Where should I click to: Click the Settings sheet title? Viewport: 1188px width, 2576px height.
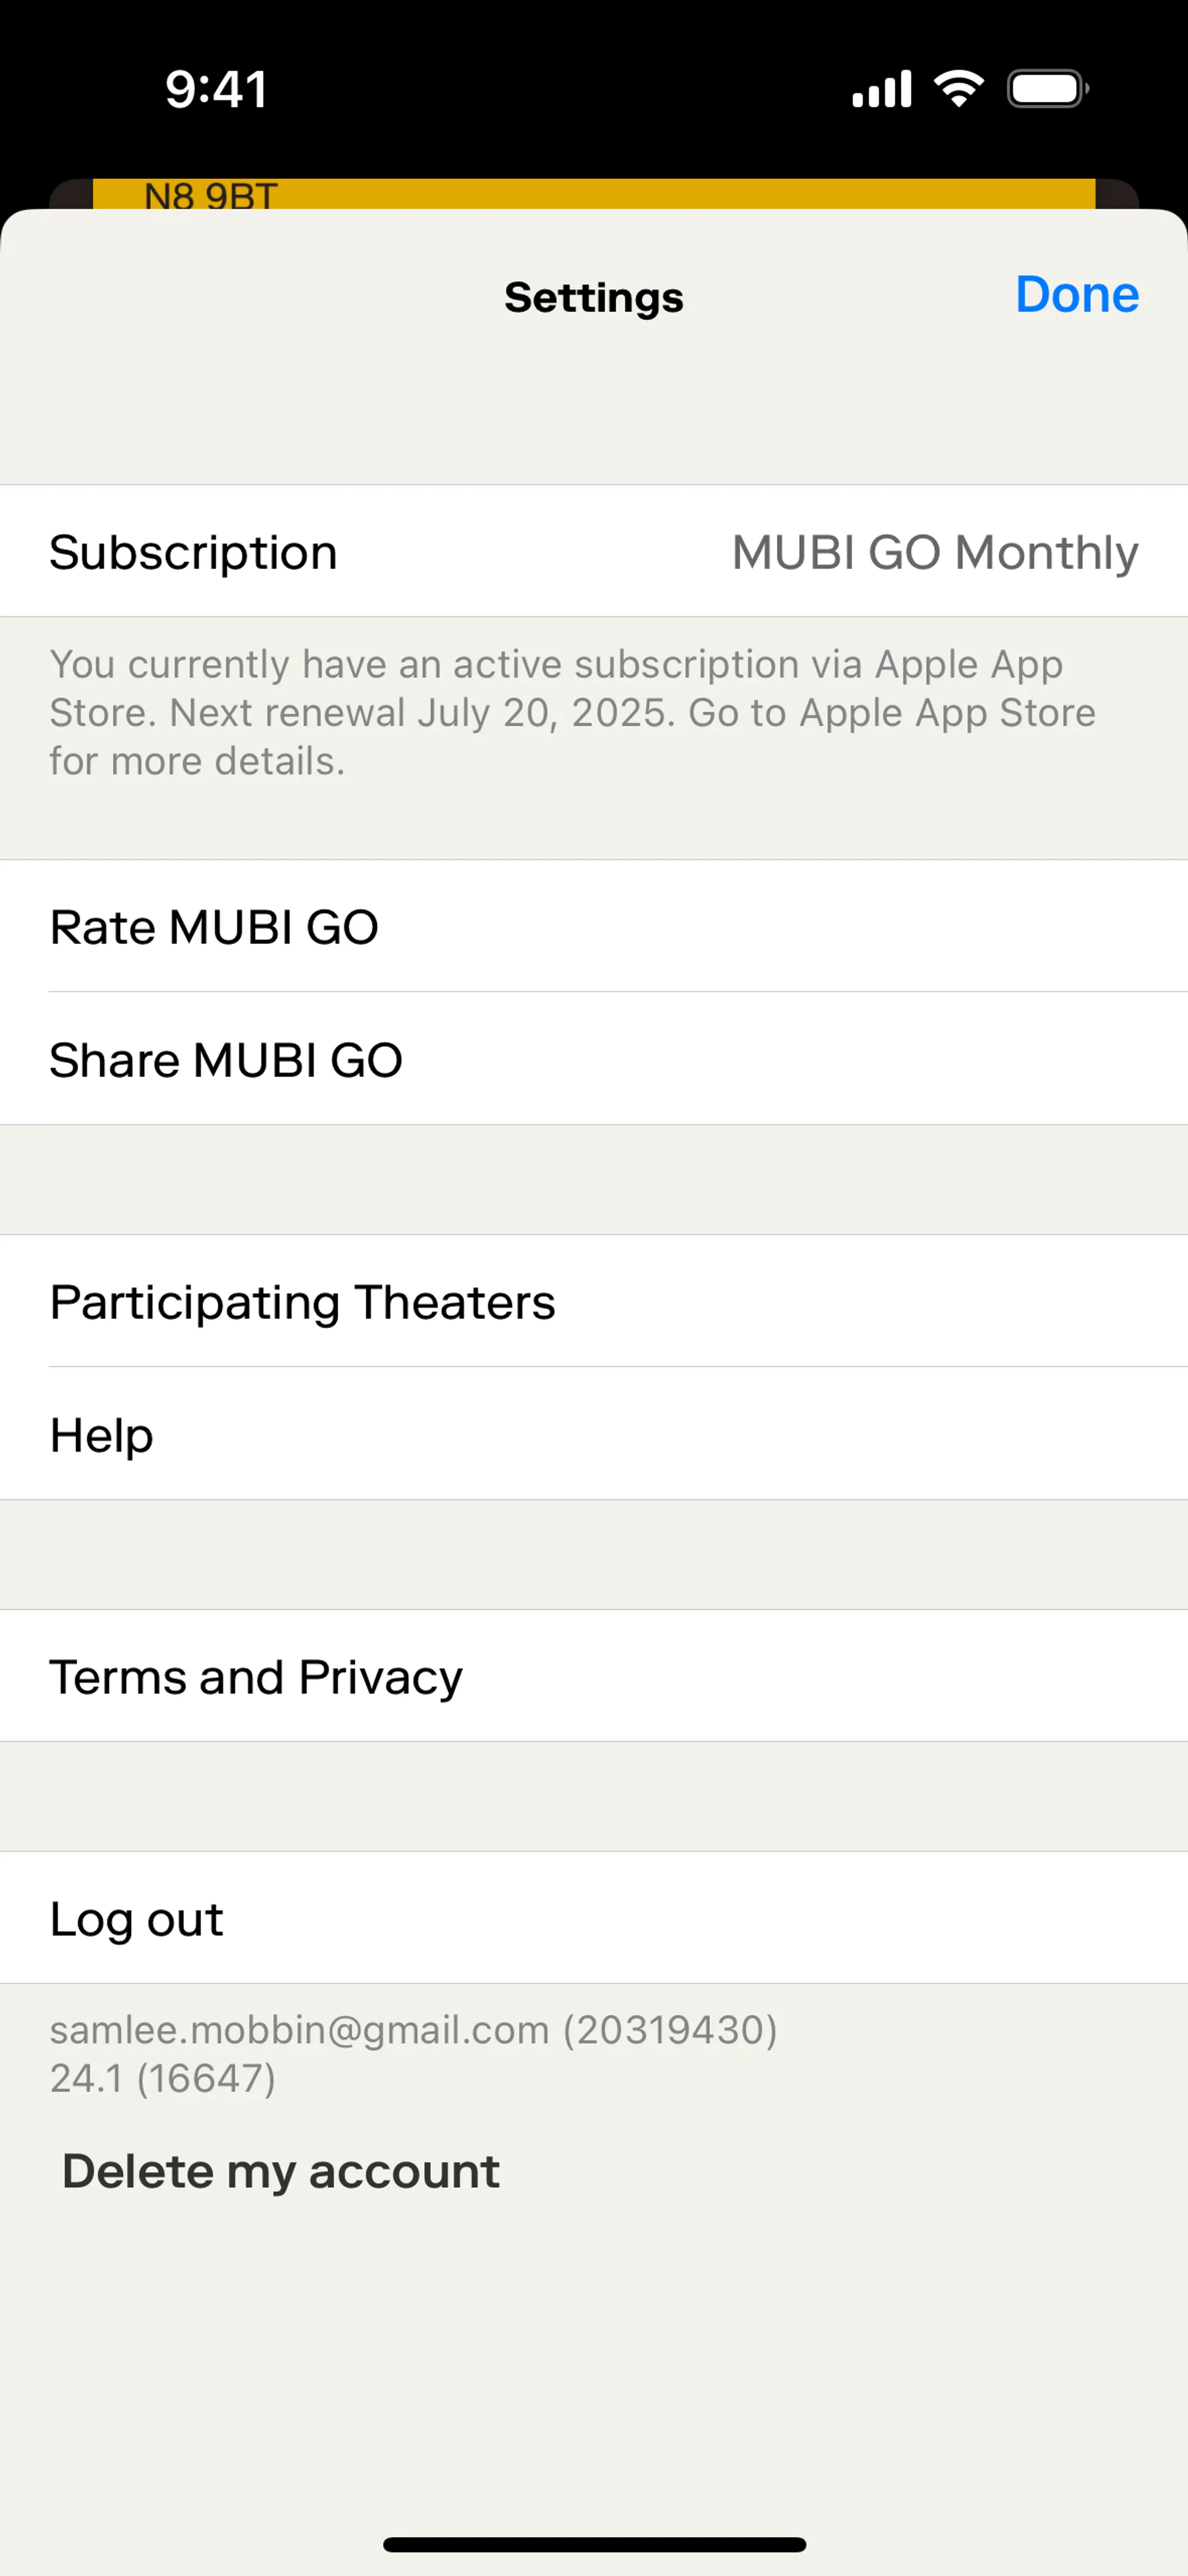594,297
